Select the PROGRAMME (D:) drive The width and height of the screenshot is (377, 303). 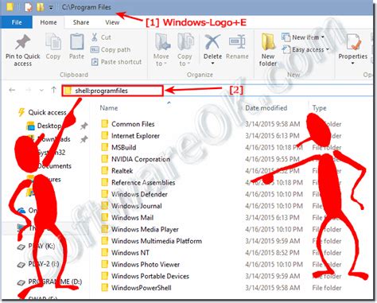point(55,282)
